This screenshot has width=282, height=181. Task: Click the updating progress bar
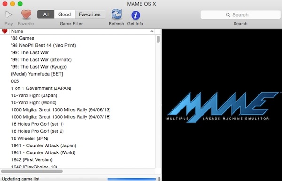point(132,179)
